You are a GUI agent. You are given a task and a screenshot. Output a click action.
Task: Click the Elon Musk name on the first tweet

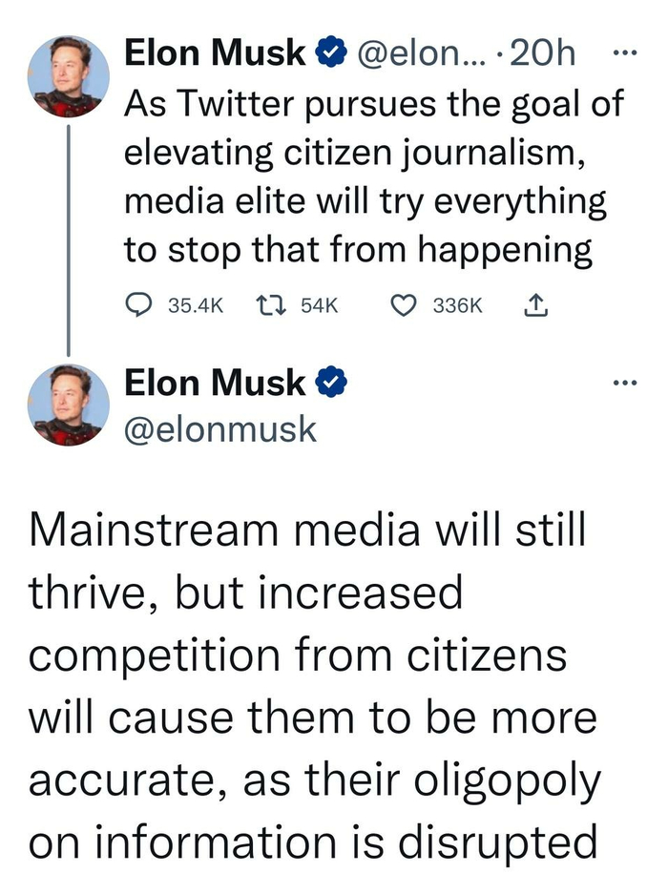[x=215, y=54]
